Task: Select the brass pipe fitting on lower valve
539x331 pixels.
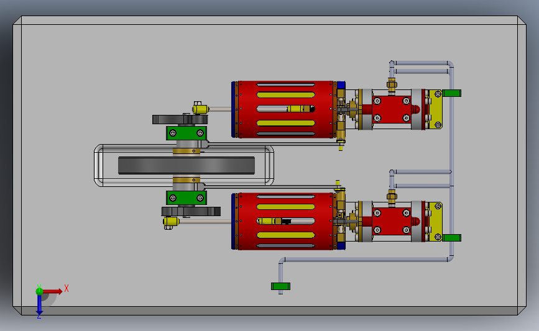Action: (x=392, y=197)
